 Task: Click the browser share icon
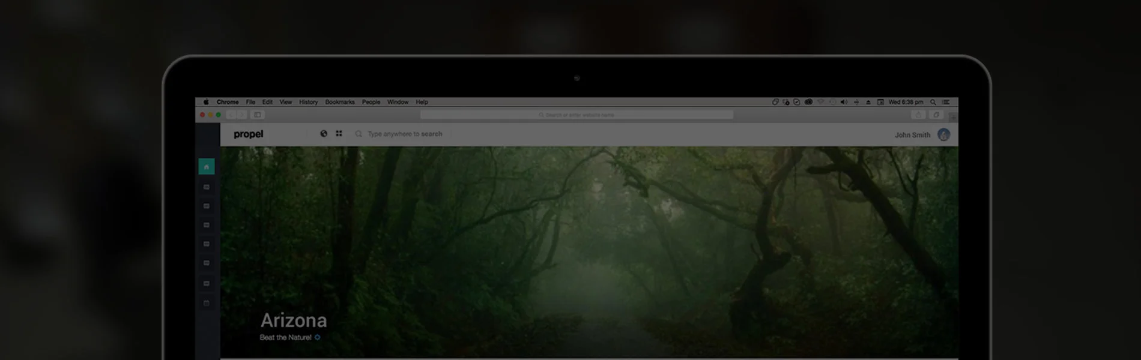(918, 115)
